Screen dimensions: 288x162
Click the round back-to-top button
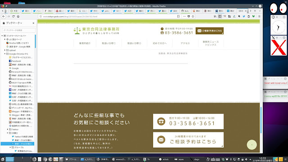(x=252, y=145)
